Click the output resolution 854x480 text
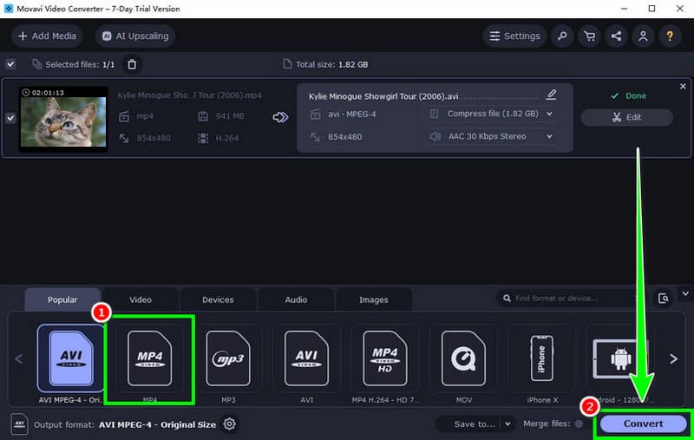Screen dimensions: 694x440 344,137
